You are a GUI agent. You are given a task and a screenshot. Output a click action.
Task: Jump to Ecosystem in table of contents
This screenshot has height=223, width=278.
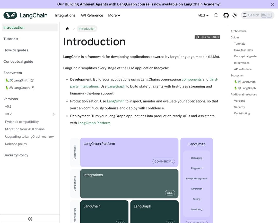tap(237, 75)
